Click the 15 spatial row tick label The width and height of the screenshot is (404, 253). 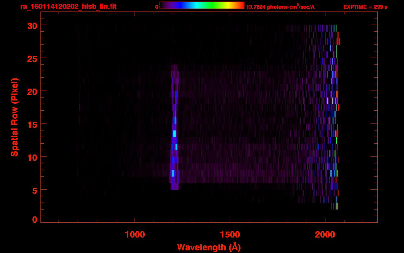pyautogui.click(x=32, y=124)
